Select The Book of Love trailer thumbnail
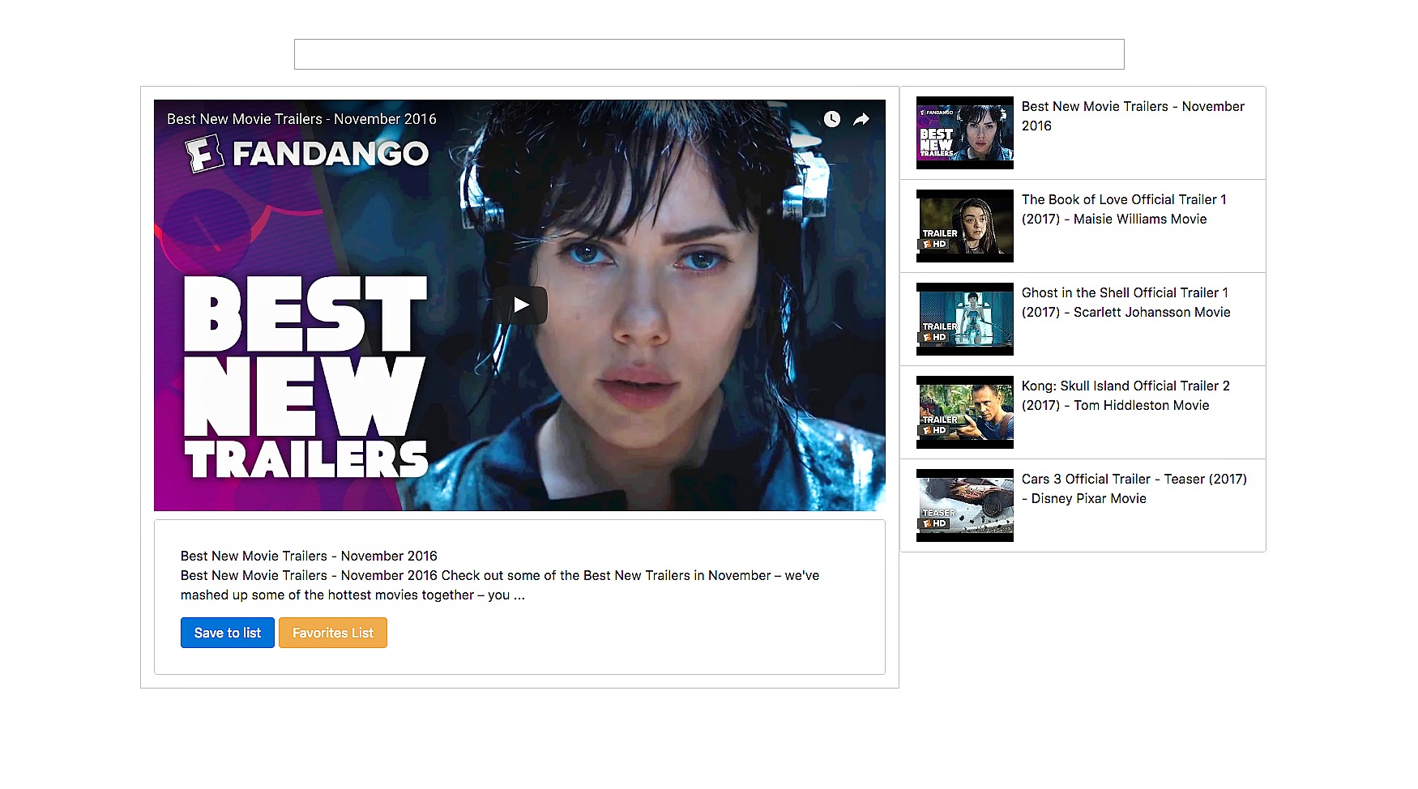Viewport: 1418px width, 789px height. [x=965, y=226]
